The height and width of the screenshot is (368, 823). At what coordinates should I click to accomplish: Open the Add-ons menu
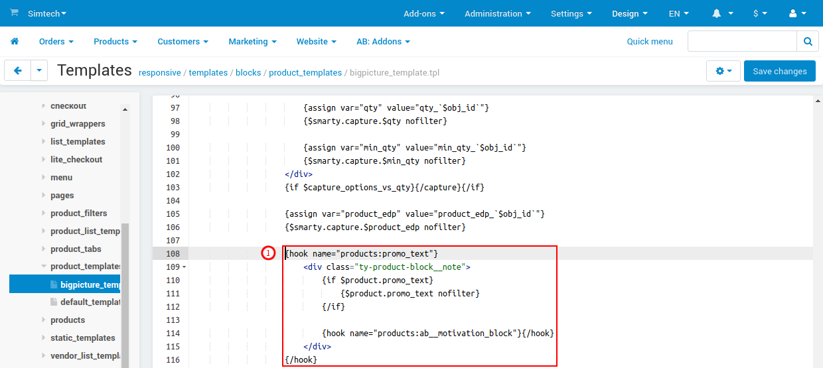tap(424, 13)
